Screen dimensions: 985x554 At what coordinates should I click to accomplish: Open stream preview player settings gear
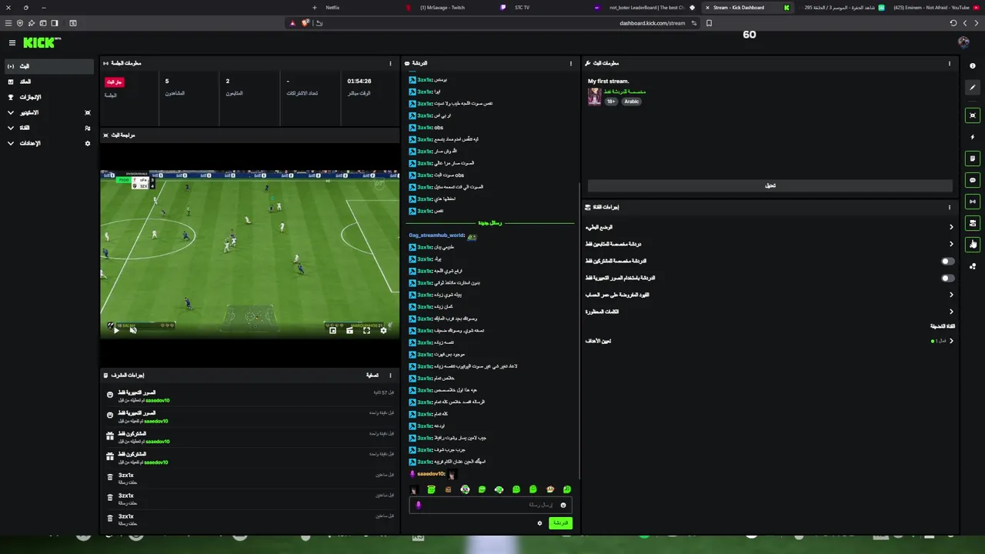383,330
